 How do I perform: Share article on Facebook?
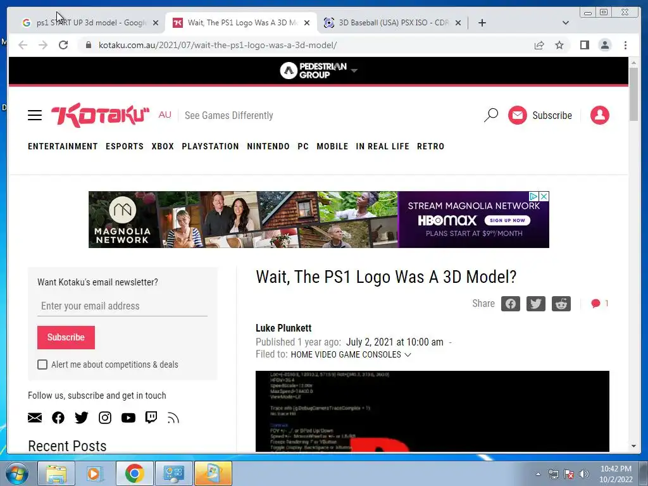(511, 304)
